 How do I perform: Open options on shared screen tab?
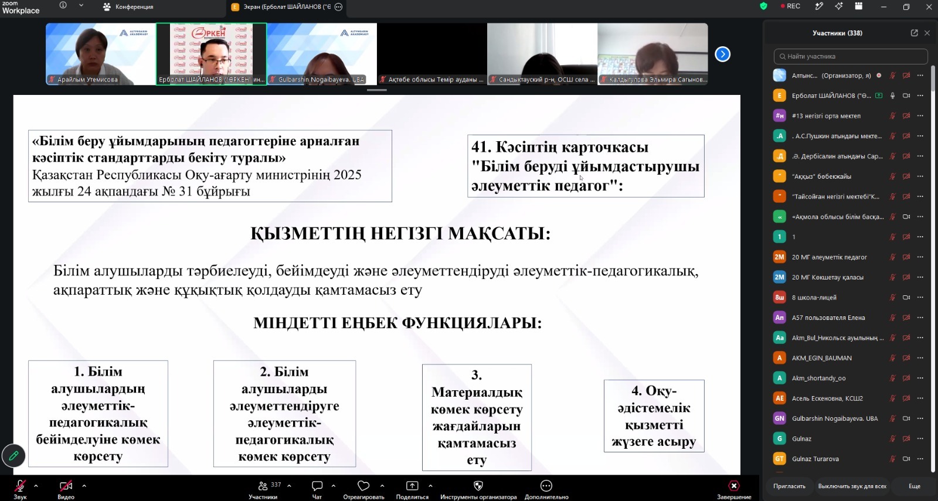click(338, 7)
